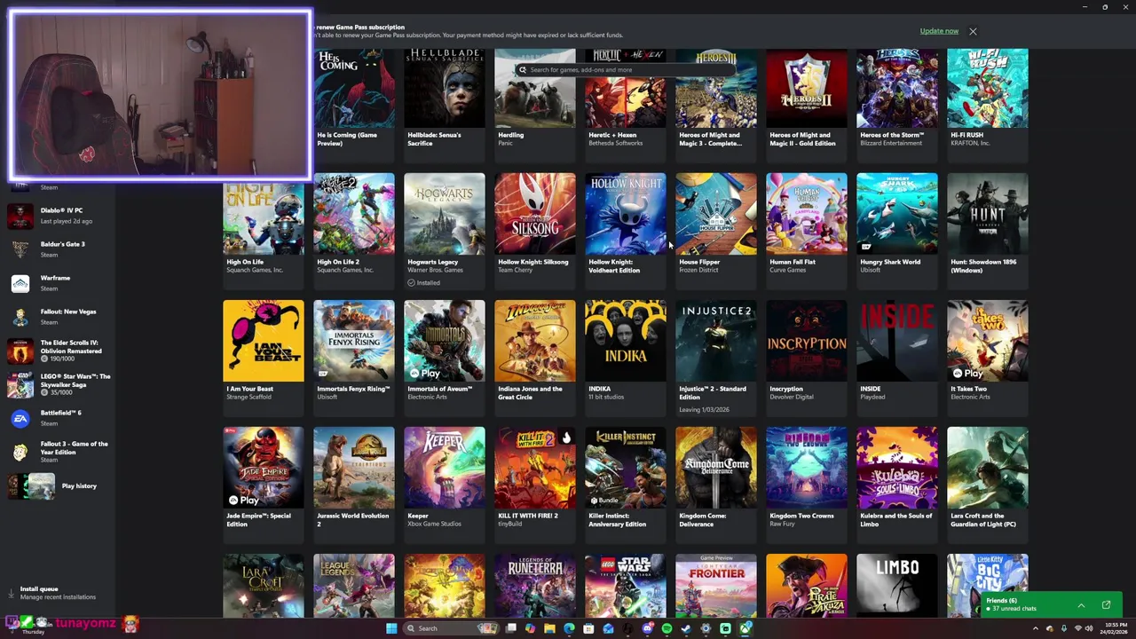Click Windows taskbar Search box

click(450, 628)
